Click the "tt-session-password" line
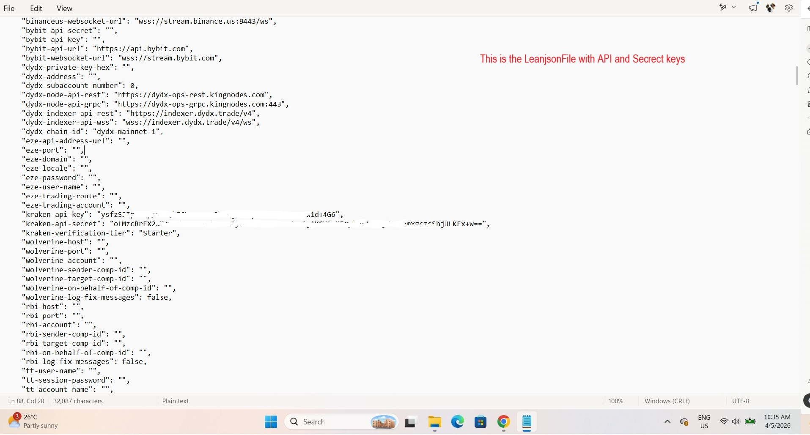Image resolution: width=810 pixels, height=435 pixels. click(x=76, y=380)
